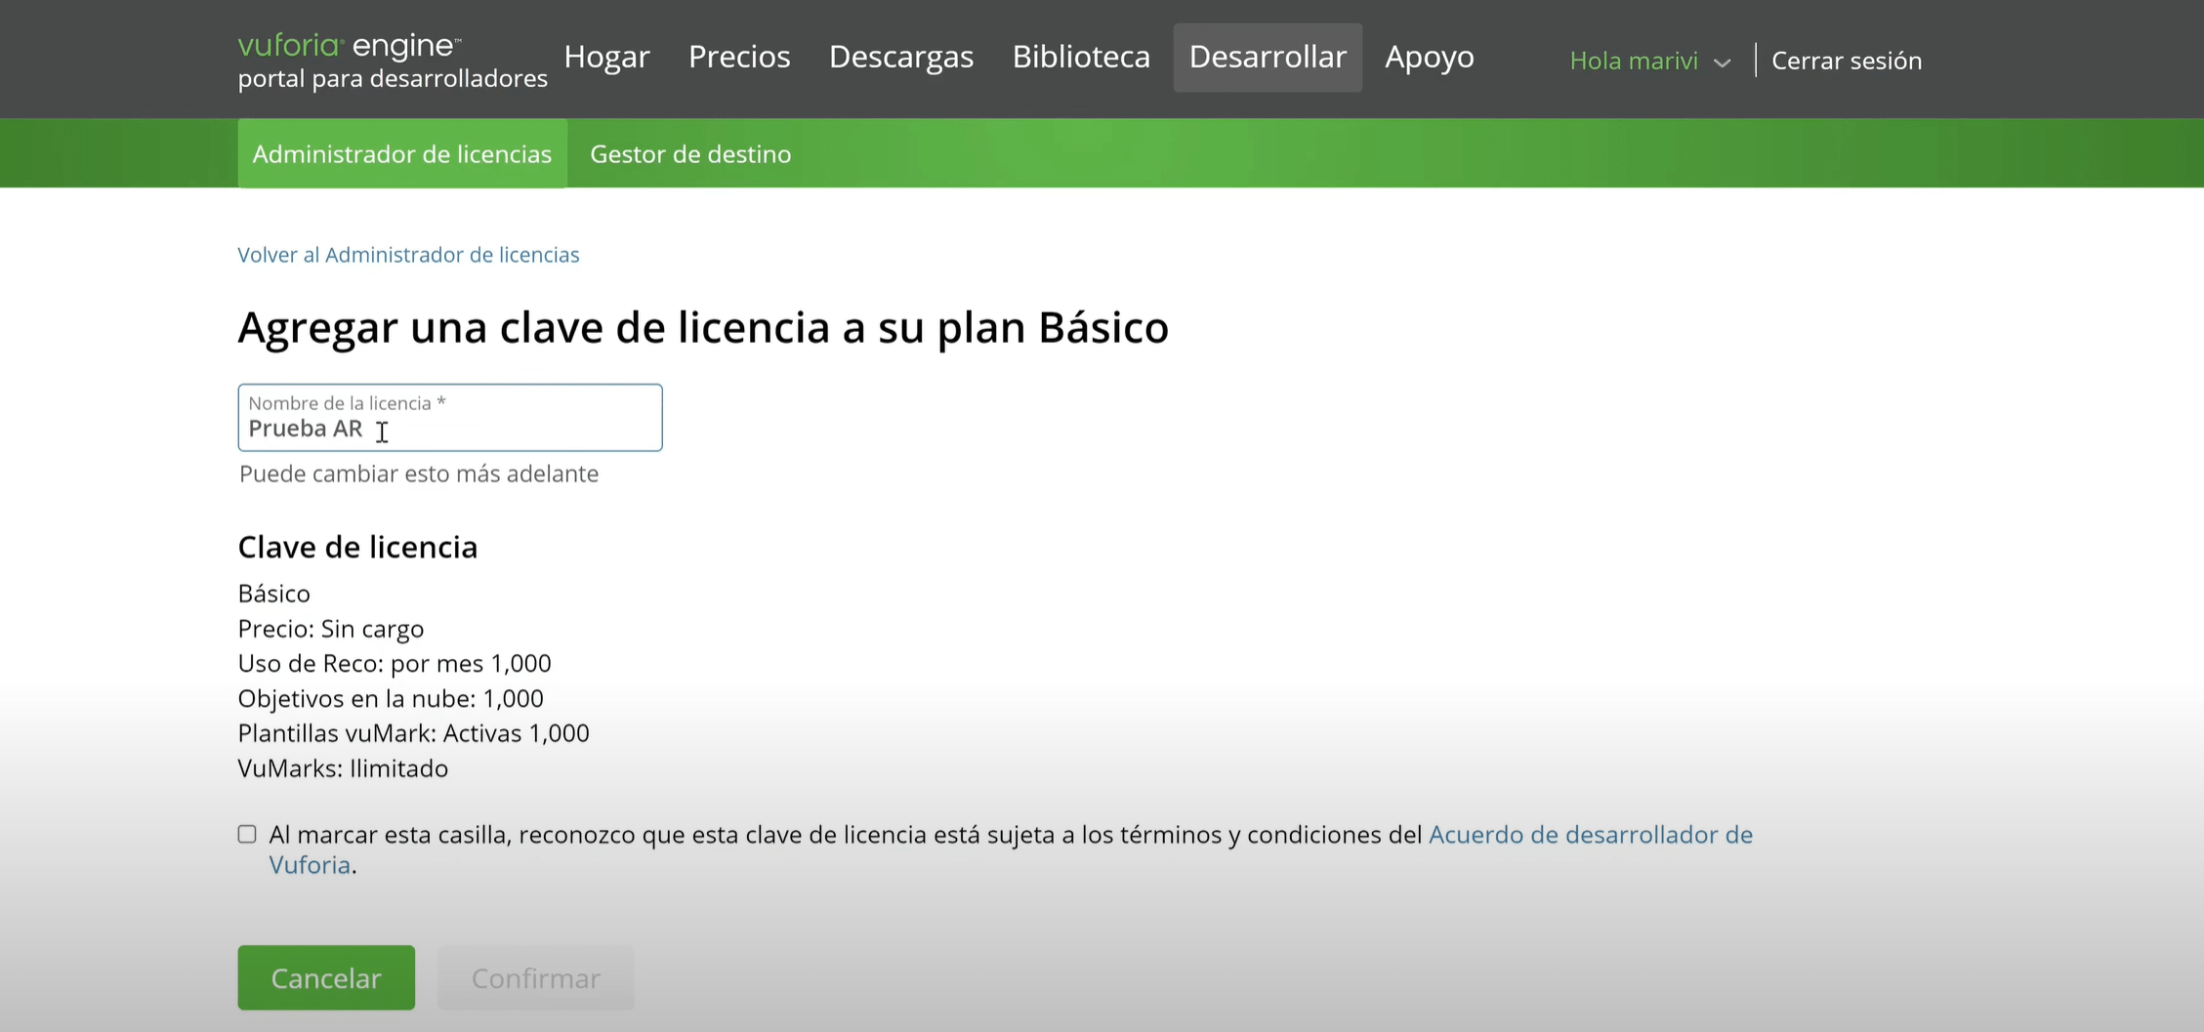Focus the Nombre de la licencia field
The width and height of the screenshot is (2204, 1032).
click(x=450, y=418)
